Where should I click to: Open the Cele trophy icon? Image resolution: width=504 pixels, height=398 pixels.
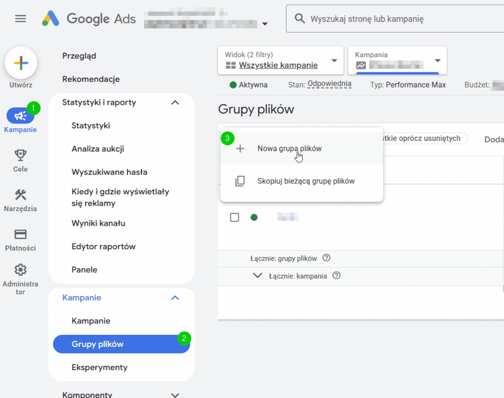pos(20,155)
